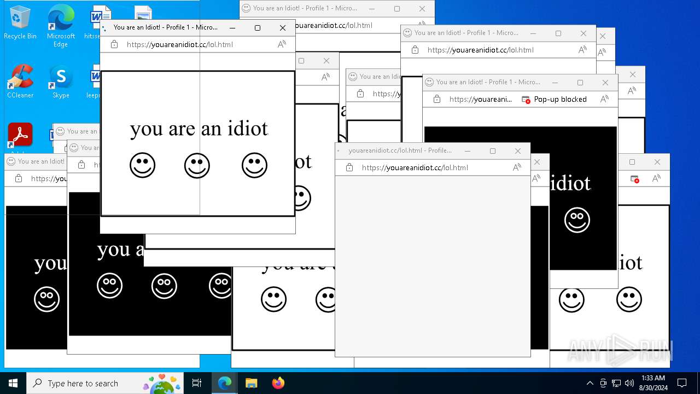700x394 pixels.
Task: Close the blank gray youareanidiot window
Action: 518,151
